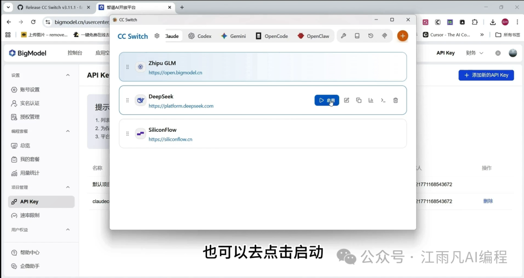
Task: Select the SiliconFlow provider card
Action: [x=262, y=133]
